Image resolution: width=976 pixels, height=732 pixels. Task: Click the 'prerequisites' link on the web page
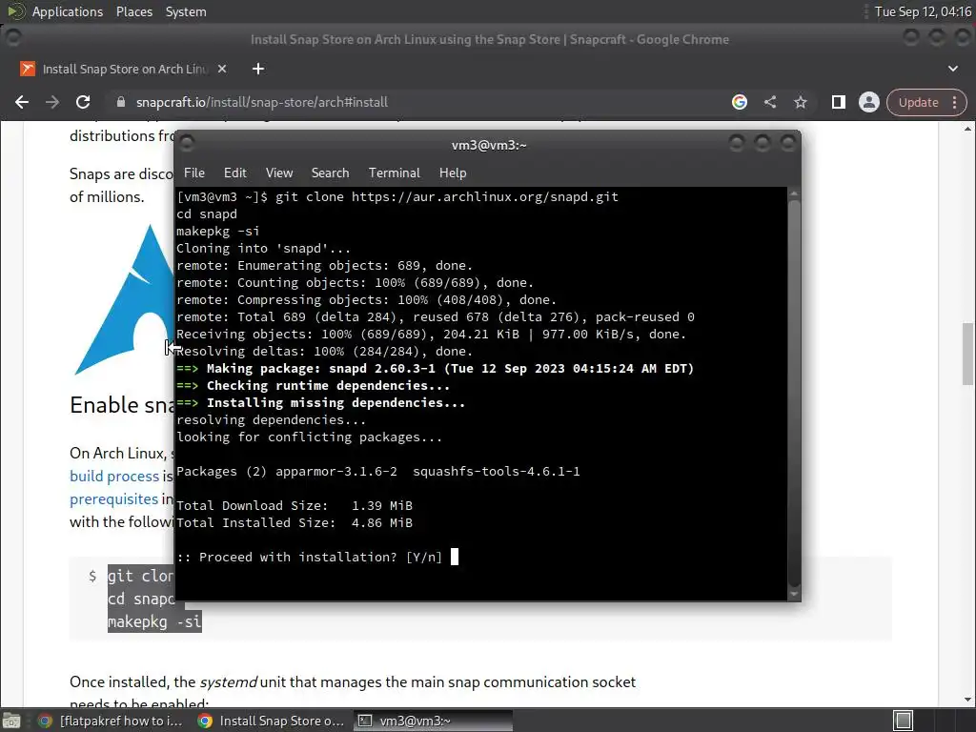114,499
